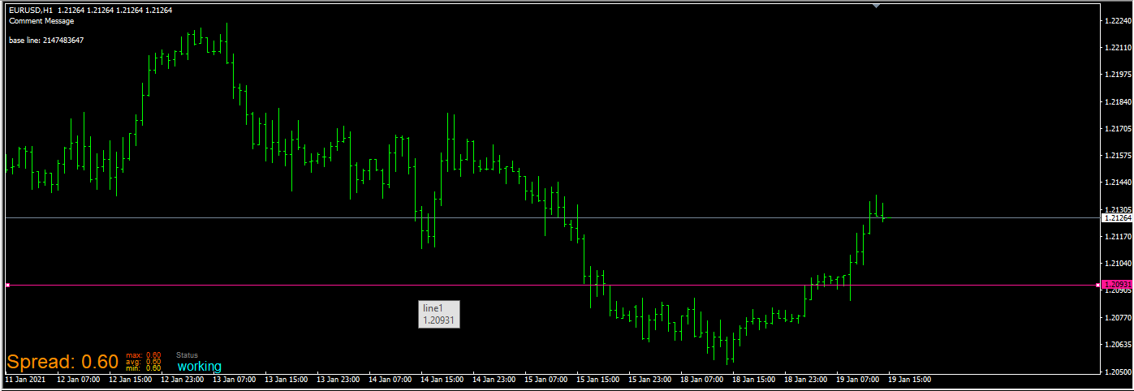Select the left anchor point of line1
This screenshot has width=1134, height=391.
pos(7,285)
